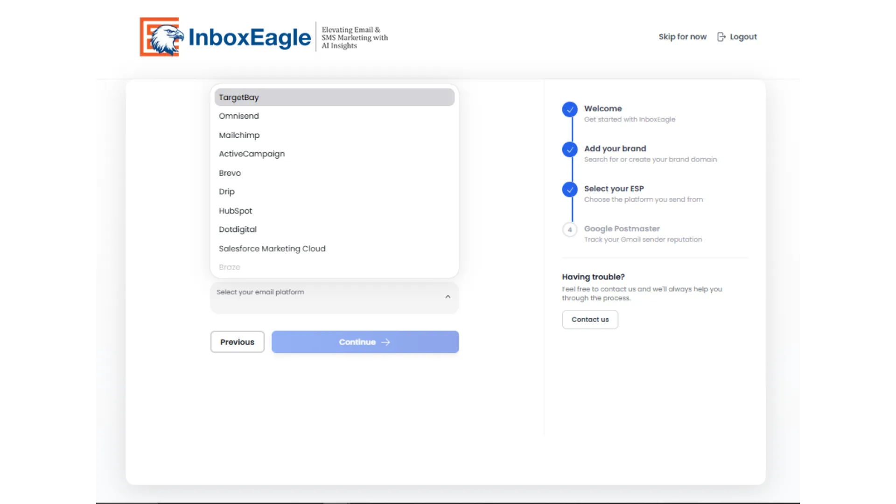Screen dimensions: 896x504
Task: Choose Omnisend from the platform list
Action: click(334, 116)
